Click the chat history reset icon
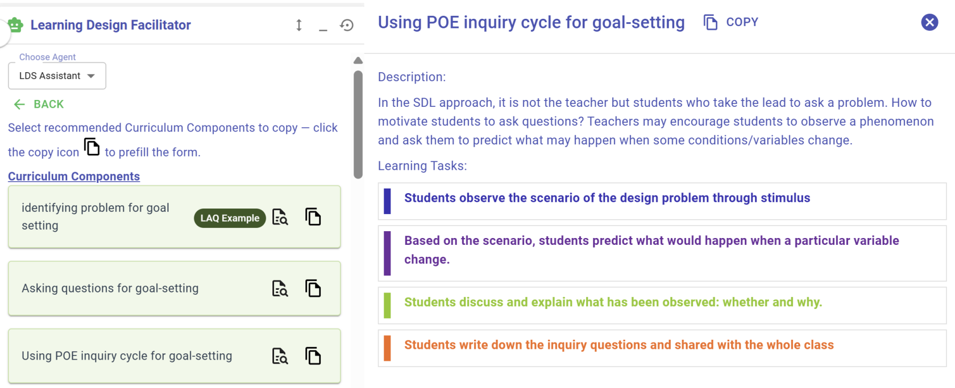Viewport: 955px width, 388px height. (x=347, y=25)
